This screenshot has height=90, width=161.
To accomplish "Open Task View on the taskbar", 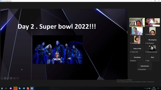I will tap(6, 88).
